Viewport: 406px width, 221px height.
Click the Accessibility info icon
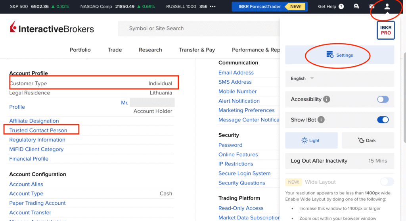click(x=327, y=99)
